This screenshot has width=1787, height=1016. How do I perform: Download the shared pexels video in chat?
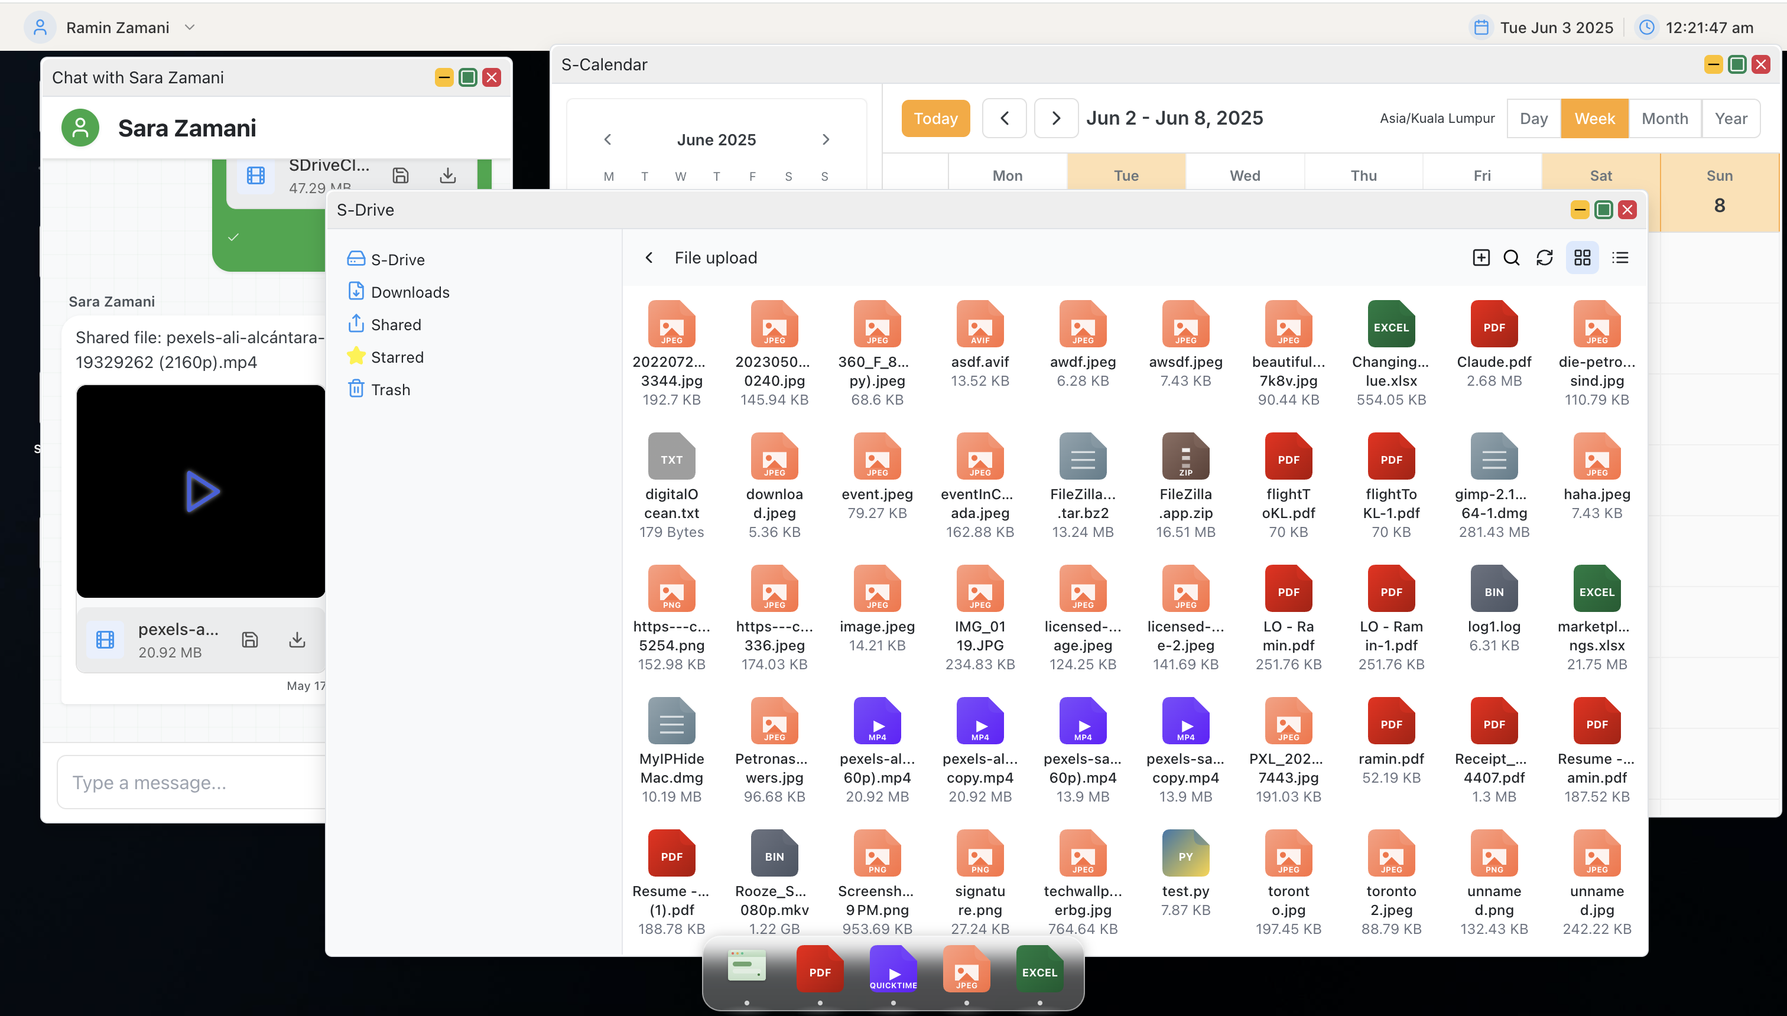point(297,639)
